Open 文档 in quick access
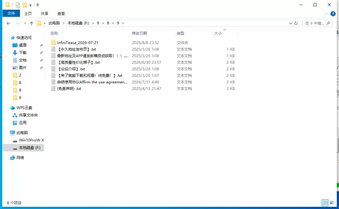Image resolution: width=339 pixels, height=209 pixels. (22, 60)
